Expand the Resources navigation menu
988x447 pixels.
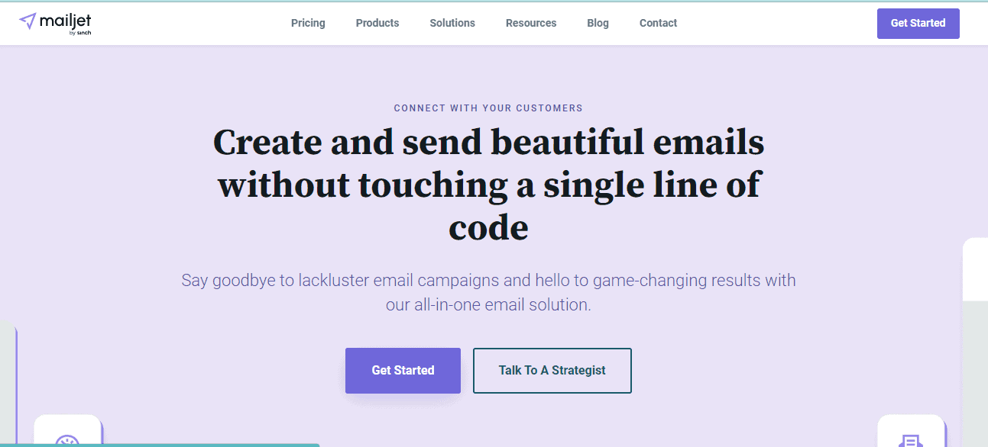click(531, 23)
